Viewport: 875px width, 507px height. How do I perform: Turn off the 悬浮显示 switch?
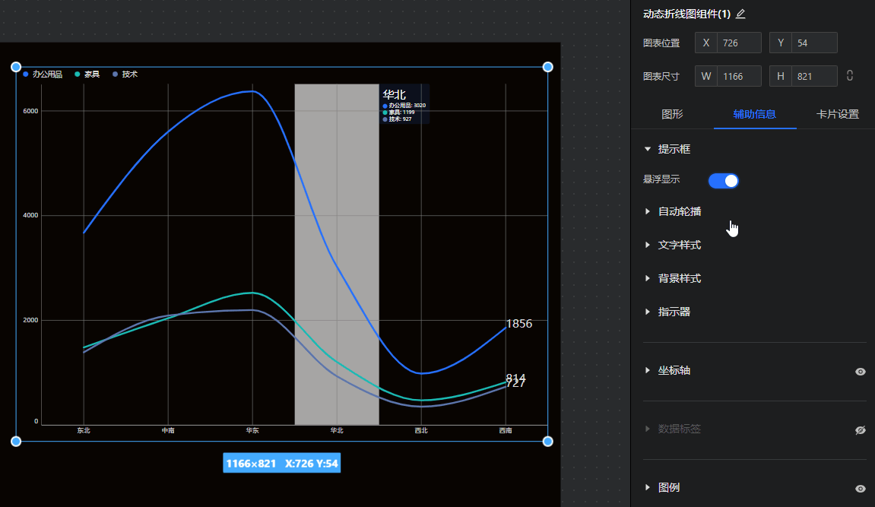[x=723, y=180]
